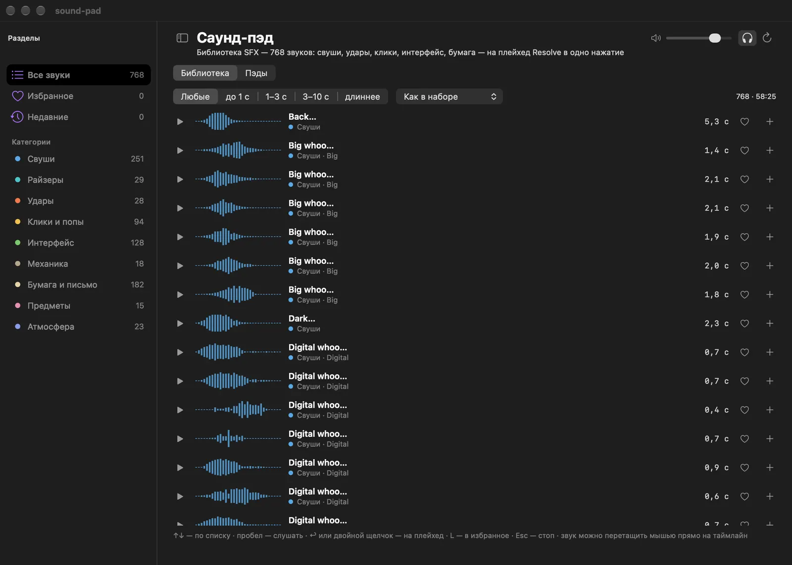Filter by длиннее duration
Image resolution: width=792 pixels, height=565 pixels.
[x=362, y=96]
